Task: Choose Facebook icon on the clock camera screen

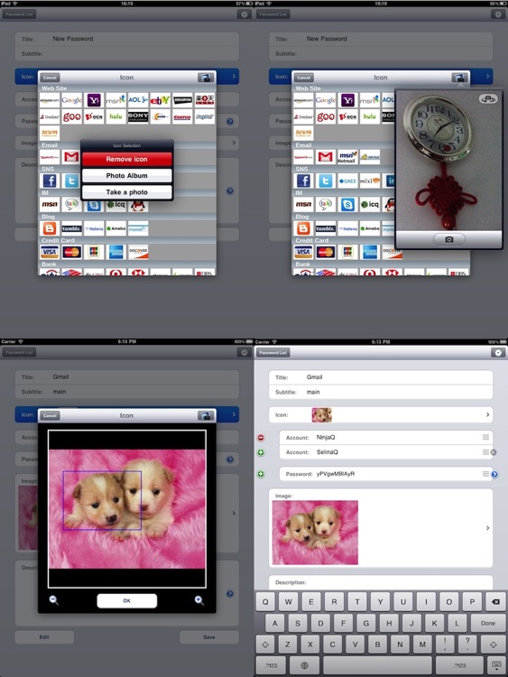Action: tap(303, 181)
